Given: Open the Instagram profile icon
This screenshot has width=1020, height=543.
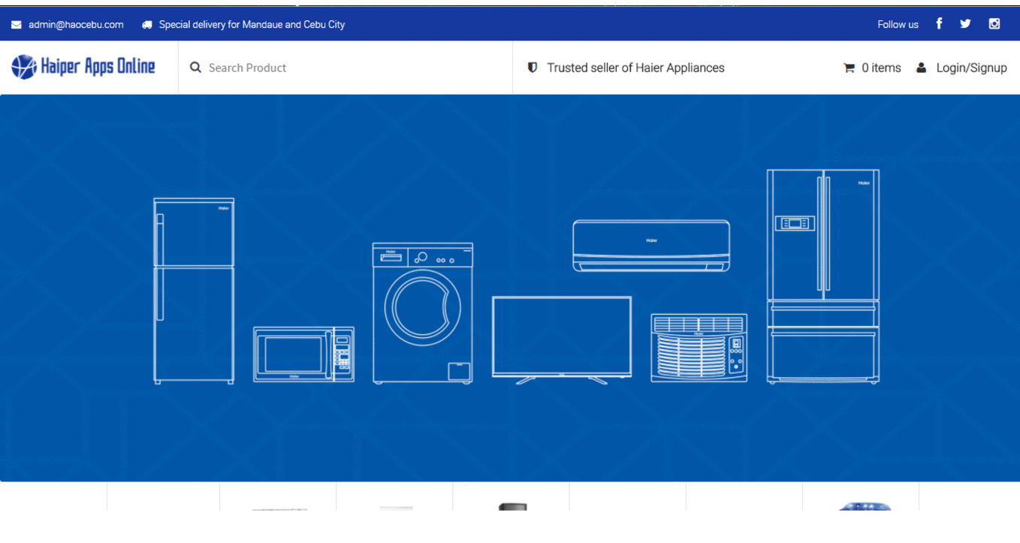Looking at the screenshot, I should pos(994,24).
